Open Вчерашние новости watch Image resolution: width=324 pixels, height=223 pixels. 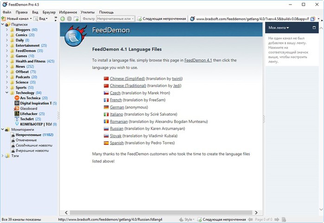32,150
